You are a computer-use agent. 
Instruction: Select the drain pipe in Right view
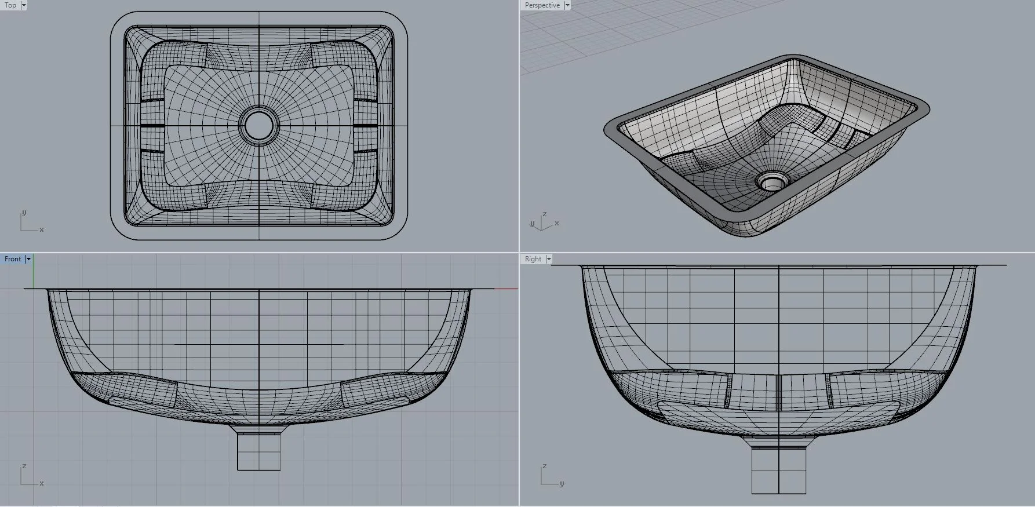pos(779,470)
